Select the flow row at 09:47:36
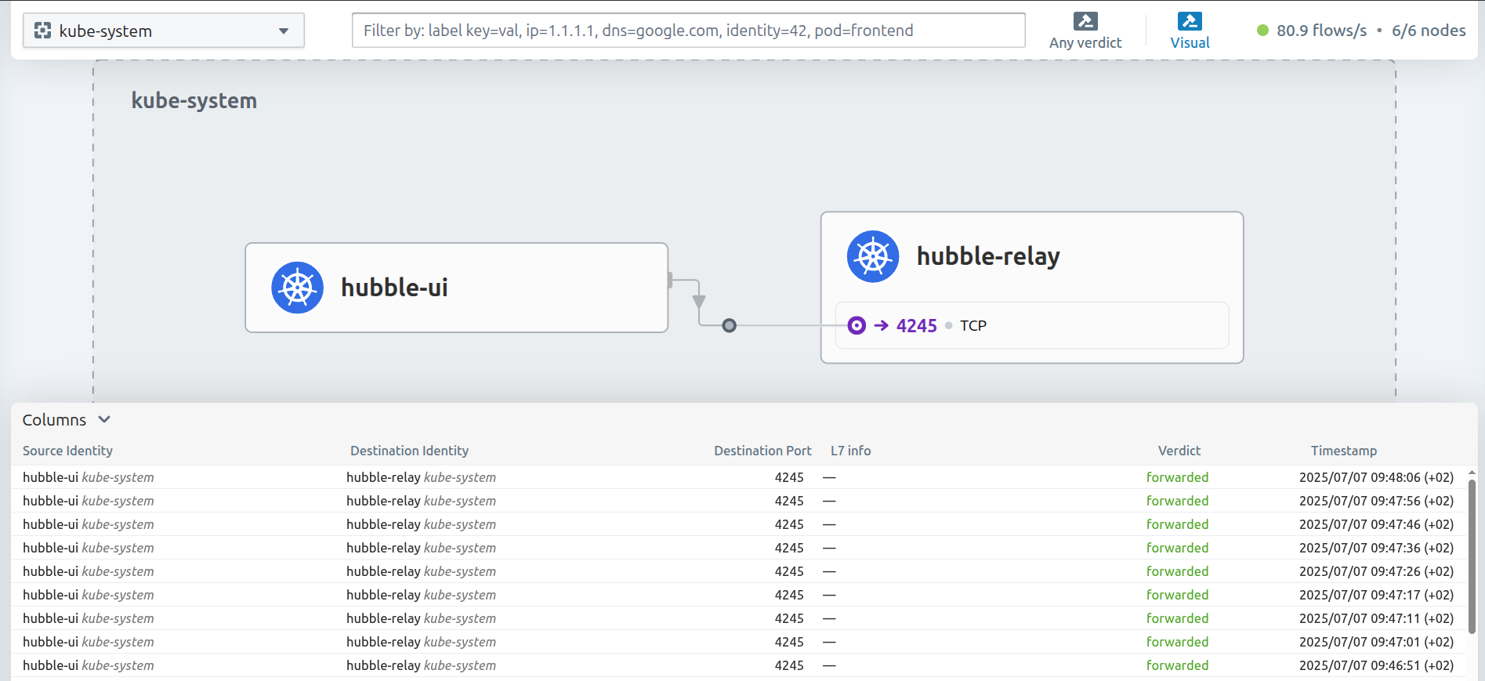Image resolution: width=1485 pixels, height=681 pixels. (738, 548)
